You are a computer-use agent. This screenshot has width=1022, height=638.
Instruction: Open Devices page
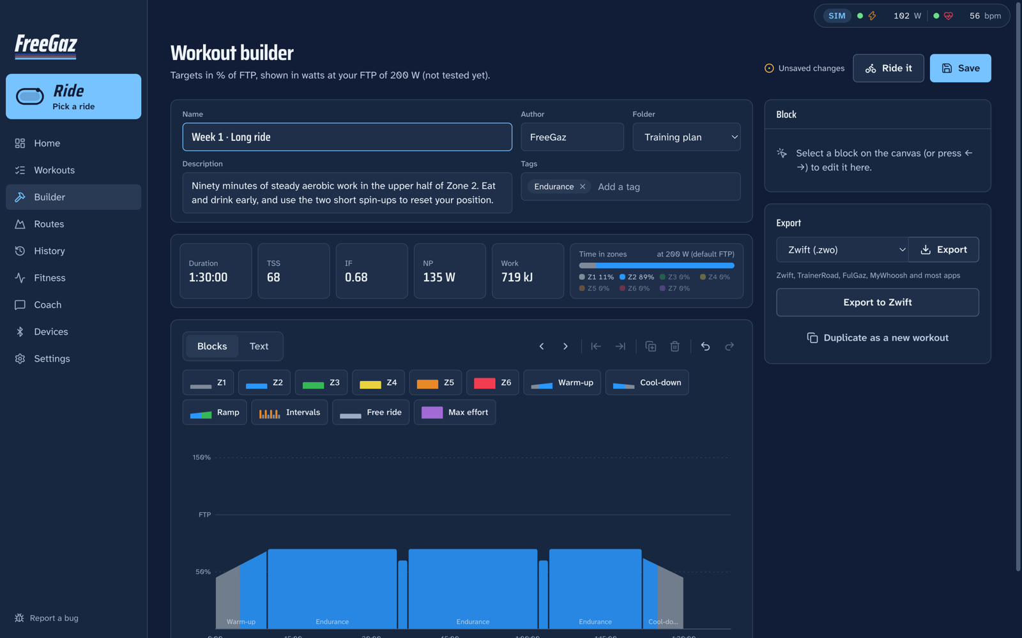(x=73, y=332)
